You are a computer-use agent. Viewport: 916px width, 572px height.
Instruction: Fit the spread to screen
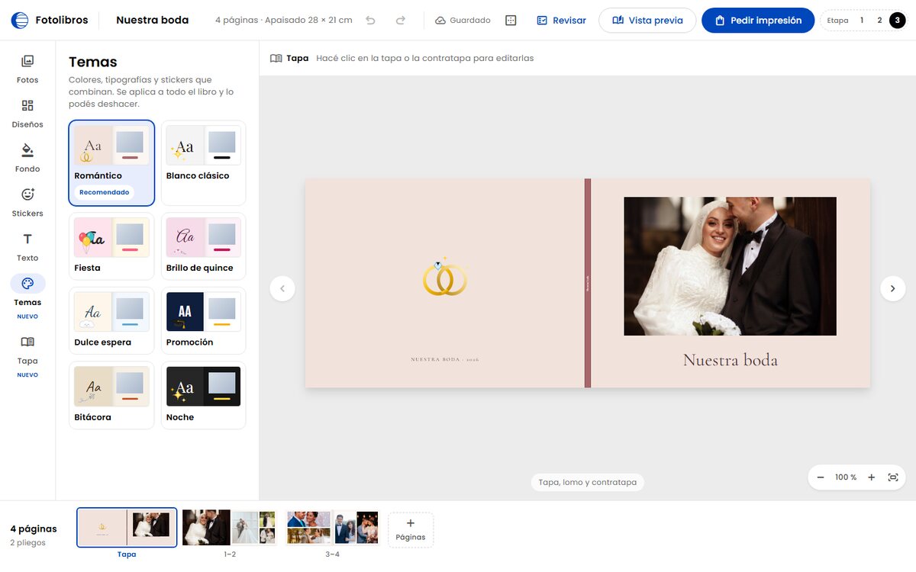(x=893, y=477)
